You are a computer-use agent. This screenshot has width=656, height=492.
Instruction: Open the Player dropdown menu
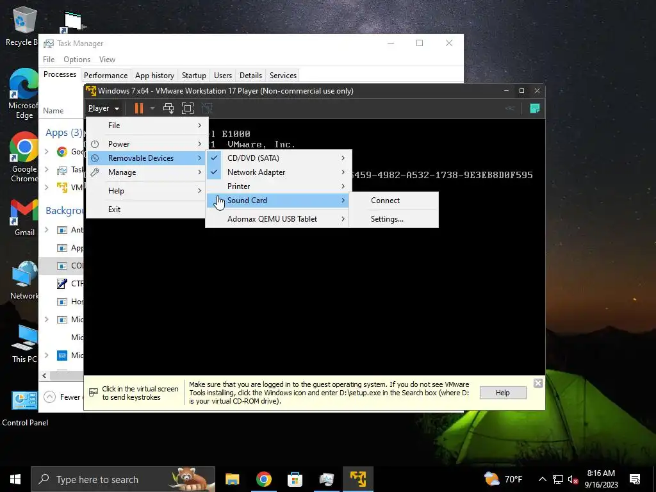click(x=103, y=108)
